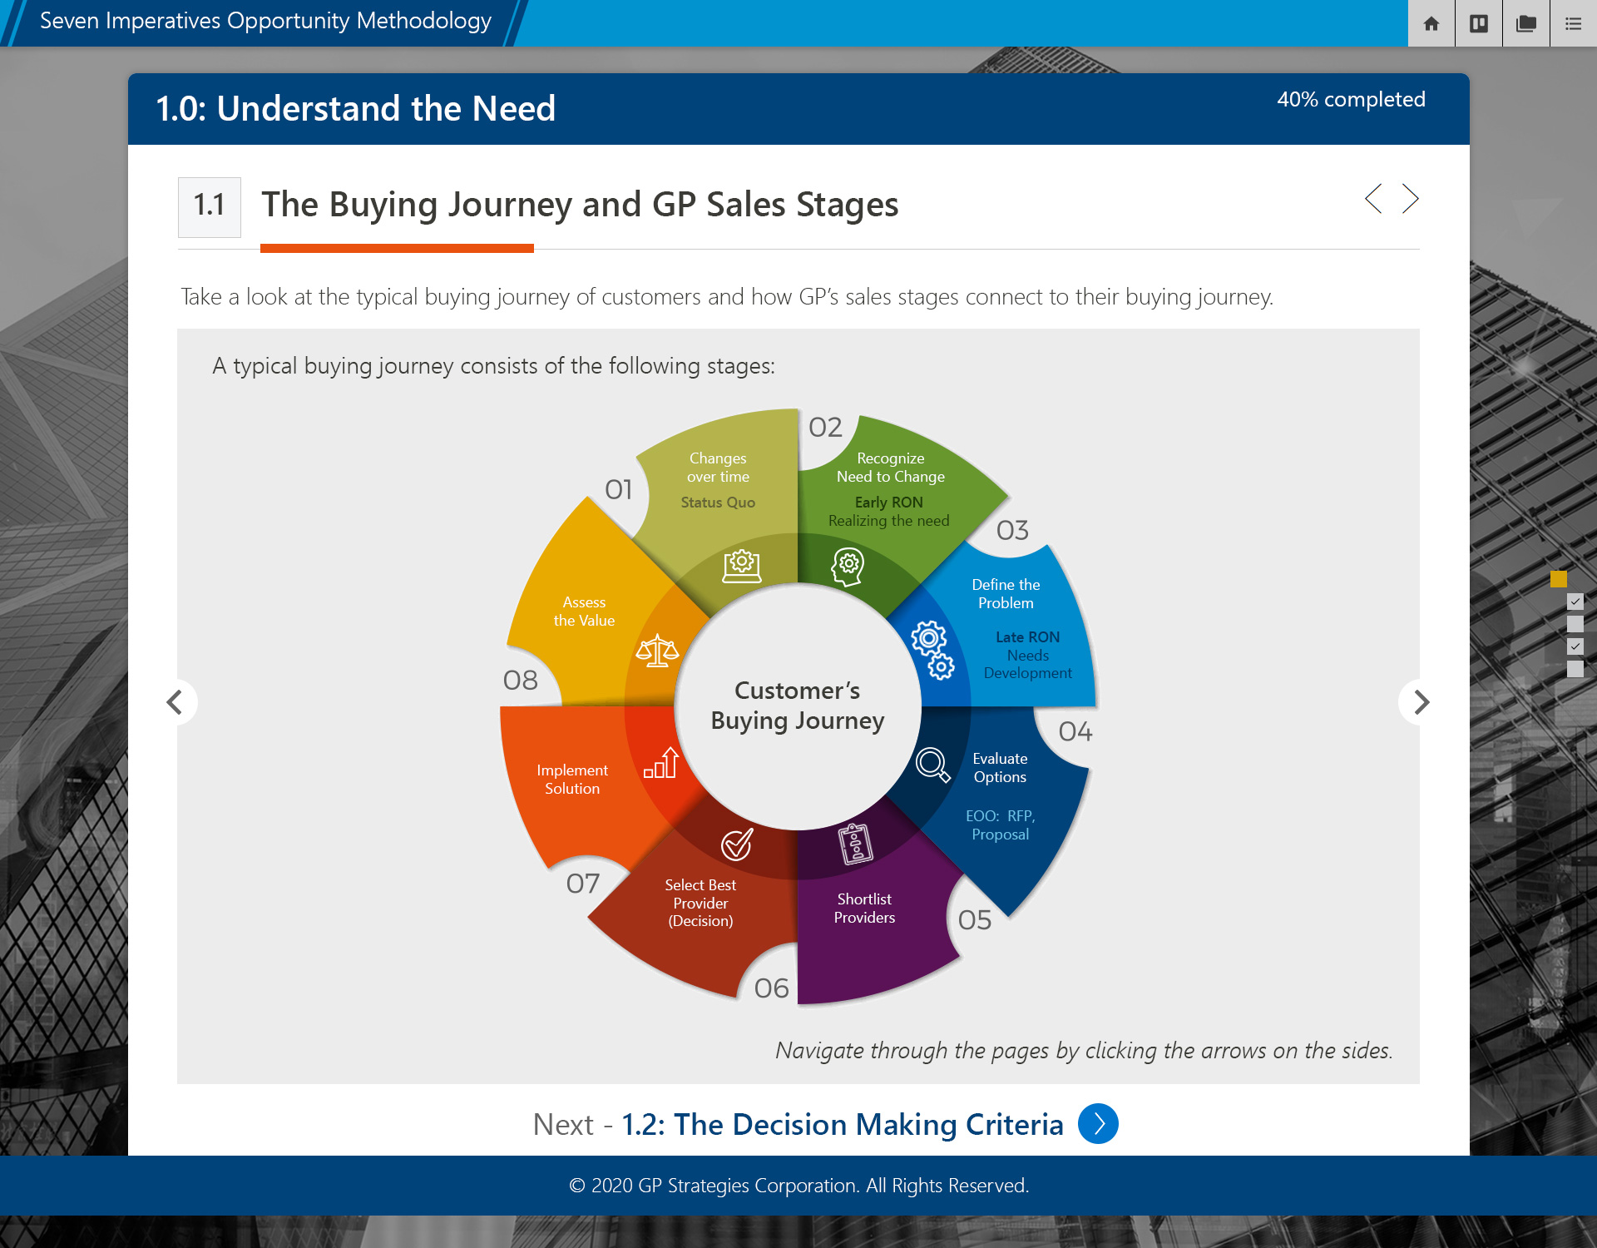Image resolution: width=1597 pixels, height=1248 pixels.
Task: Open the stacked folders resources icon
Action: click(1525, 23)
